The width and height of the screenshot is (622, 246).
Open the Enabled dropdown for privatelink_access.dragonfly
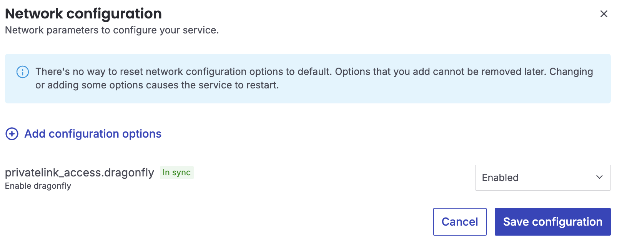pos(542,178)
